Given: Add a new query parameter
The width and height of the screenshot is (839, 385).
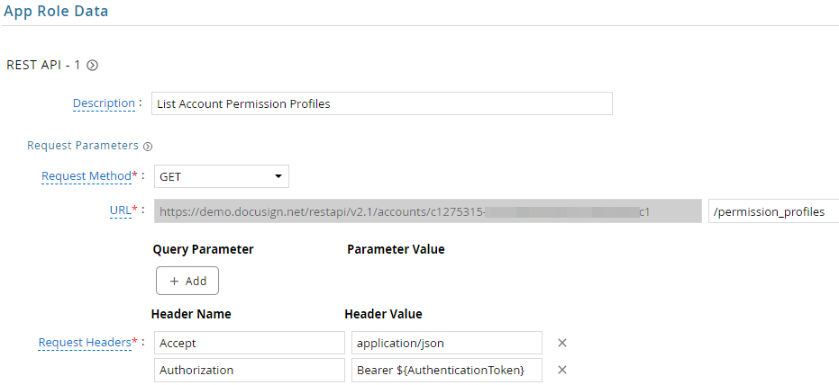Looking at the screenshot, I should pyautogui.click(x=187, y=281).
